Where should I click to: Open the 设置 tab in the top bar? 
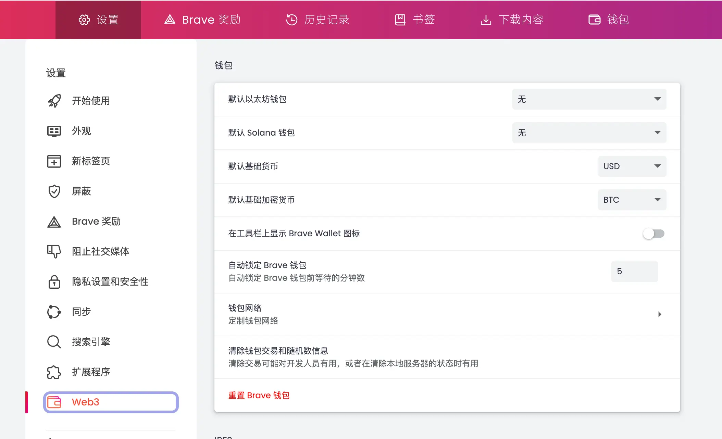click(98, 20)
